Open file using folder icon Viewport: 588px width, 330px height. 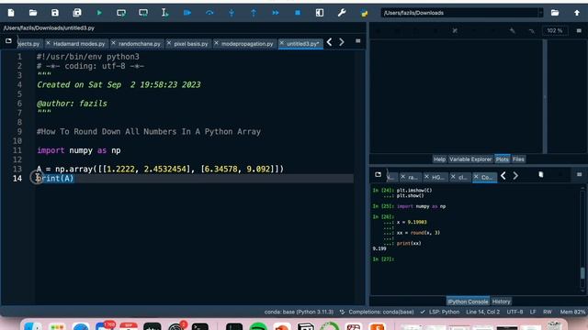pos(33,13)
